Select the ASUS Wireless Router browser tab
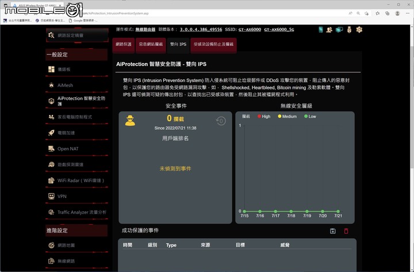 [36, 5]
